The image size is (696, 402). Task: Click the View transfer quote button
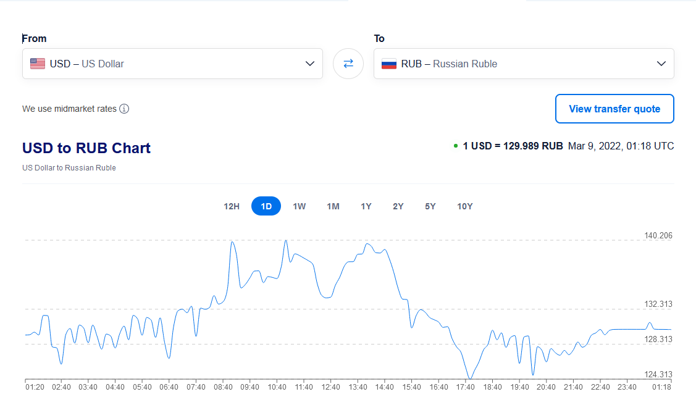[614, 109]
